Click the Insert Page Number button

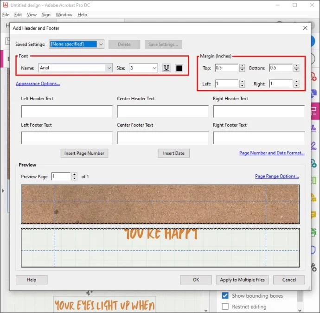pyautogui.click(x=84, y=153)
